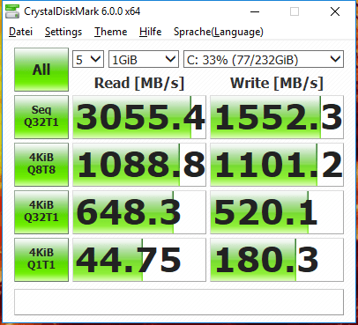This screenshot has width=358, height=325.
Task: Click the empty comment field at bottom
Action: click(179, 302)
